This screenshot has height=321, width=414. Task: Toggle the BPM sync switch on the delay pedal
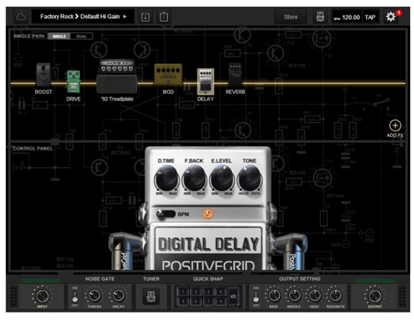tap(166, 213)
